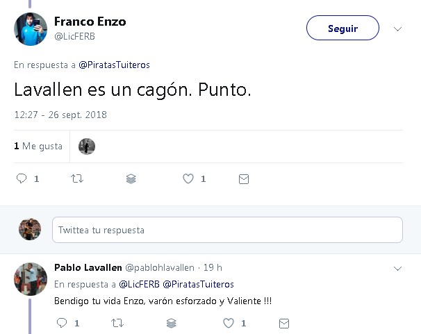The width and height of the screenshot is (421, 334).
Task: Reply to Franco Enzo's main tweet
Action: pyautogui.click(x=22, y=178)
